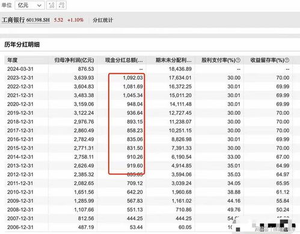This screenshot has width=300, height=234.
Task: Click undistributed profit value 710.86
Action: (x=184, y=210)
